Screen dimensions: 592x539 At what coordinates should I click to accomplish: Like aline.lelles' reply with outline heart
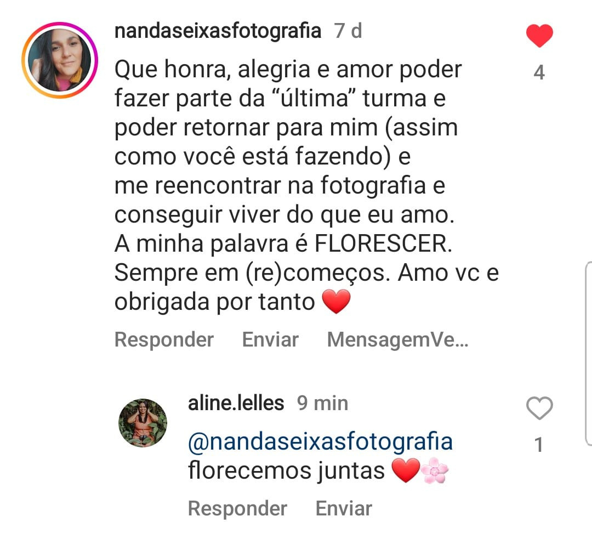(x=539, y=408)
